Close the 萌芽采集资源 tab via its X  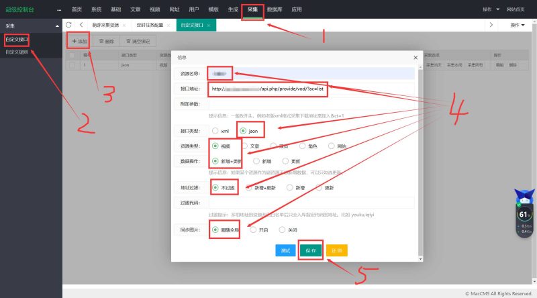[124, 25]
